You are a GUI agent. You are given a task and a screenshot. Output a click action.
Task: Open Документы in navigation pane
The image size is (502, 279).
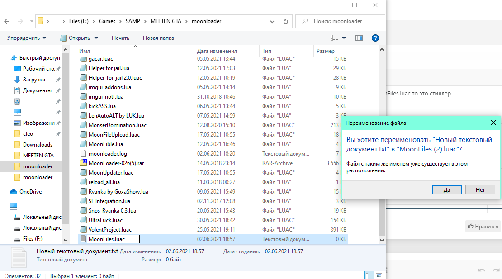(33, 90)
